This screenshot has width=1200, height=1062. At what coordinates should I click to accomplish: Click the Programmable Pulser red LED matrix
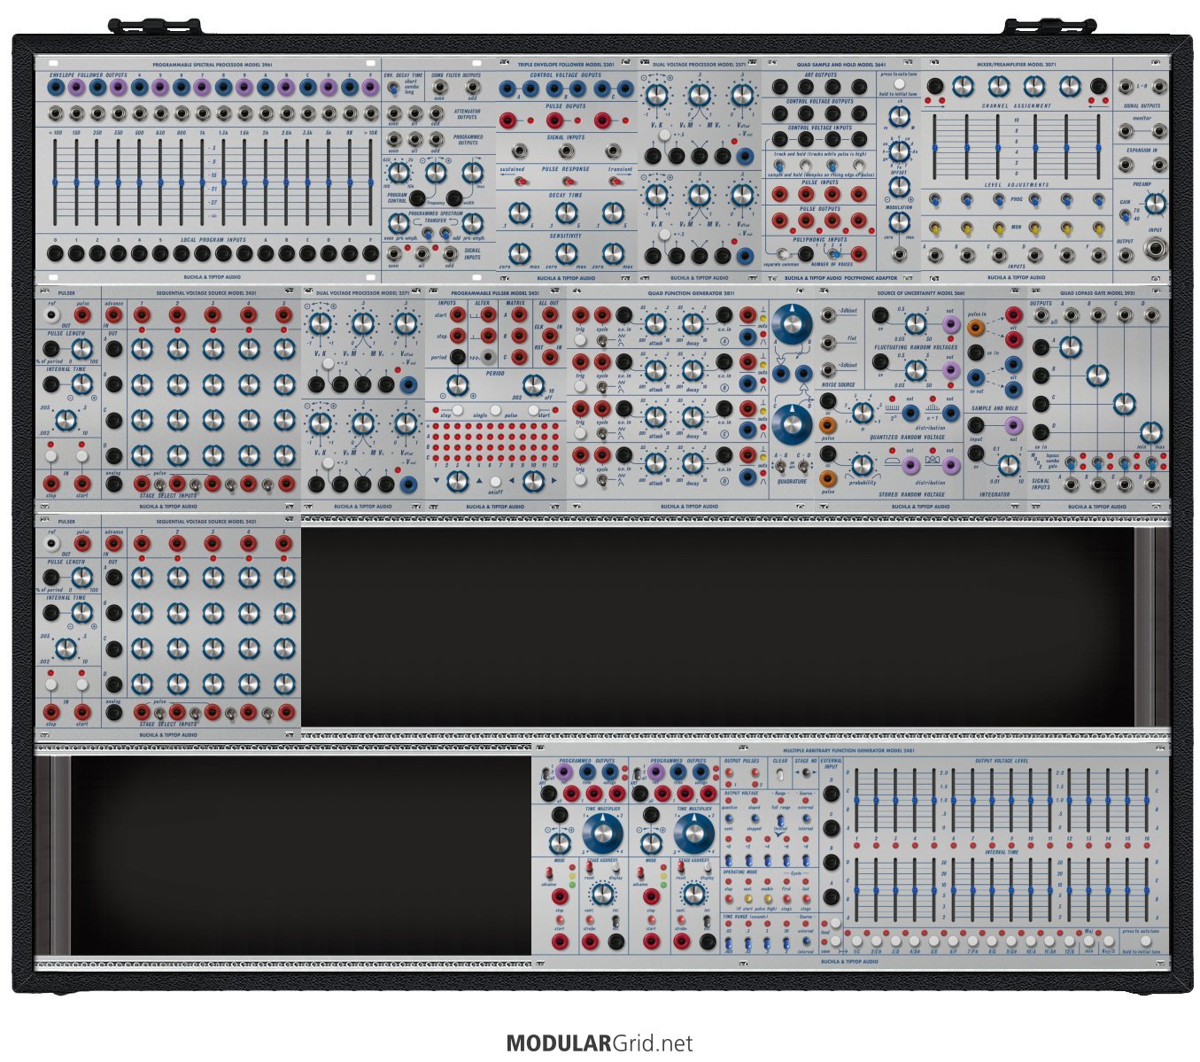[x=497, y=442]
